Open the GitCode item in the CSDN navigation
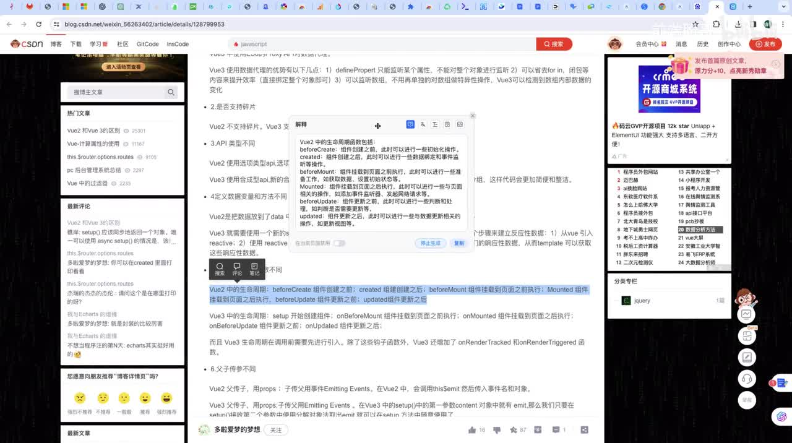This screenshot has width=792, height=443. point(147,44)
